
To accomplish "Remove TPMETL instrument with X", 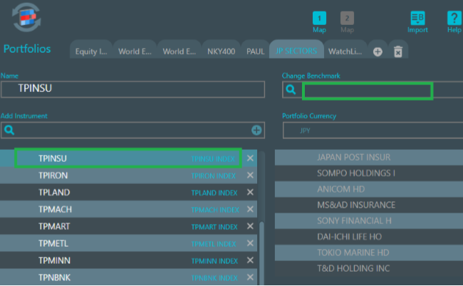I will (250, 243).
